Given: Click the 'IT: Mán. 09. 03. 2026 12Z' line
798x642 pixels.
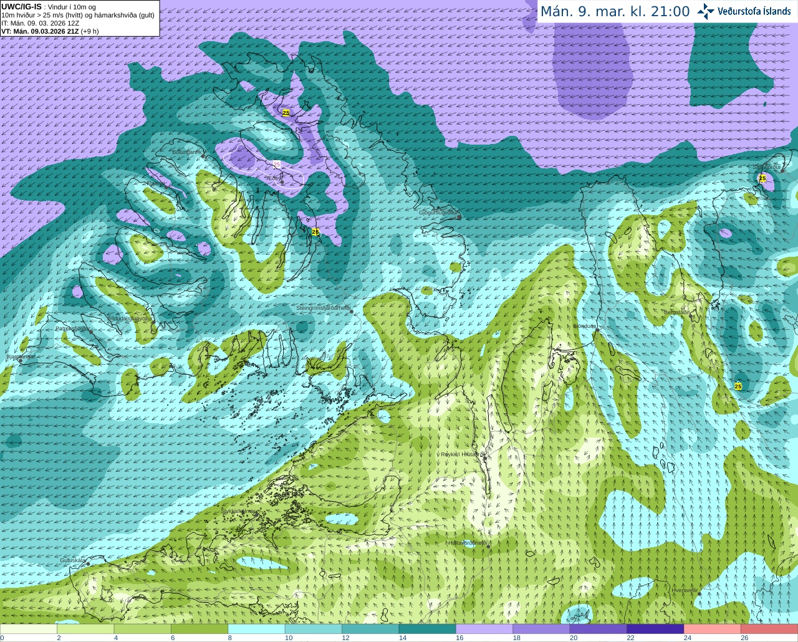Looking at the screenshot, I should (40, 23).
